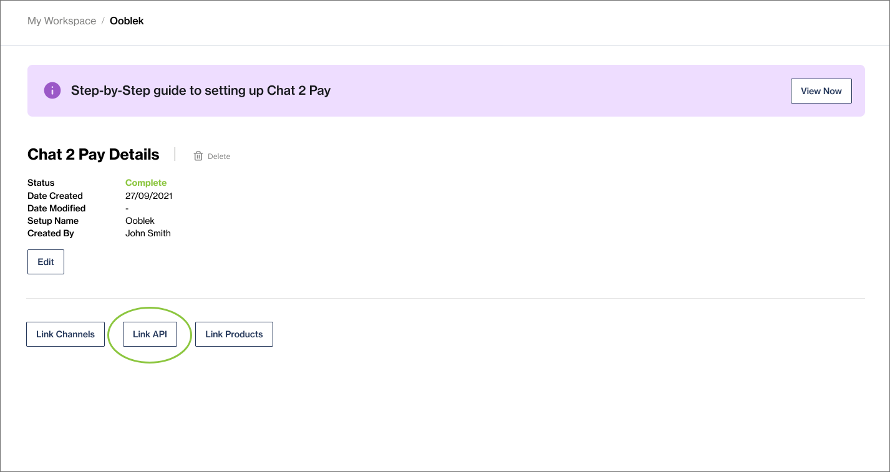Click the Link API button

tap(150, 334)
